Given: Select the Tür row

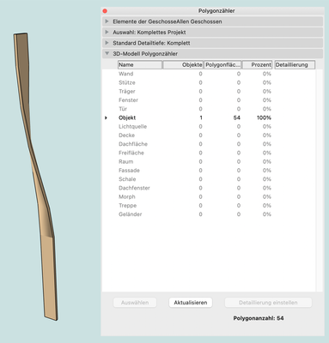Looking at the screenshot, I should tap(209, 109).
